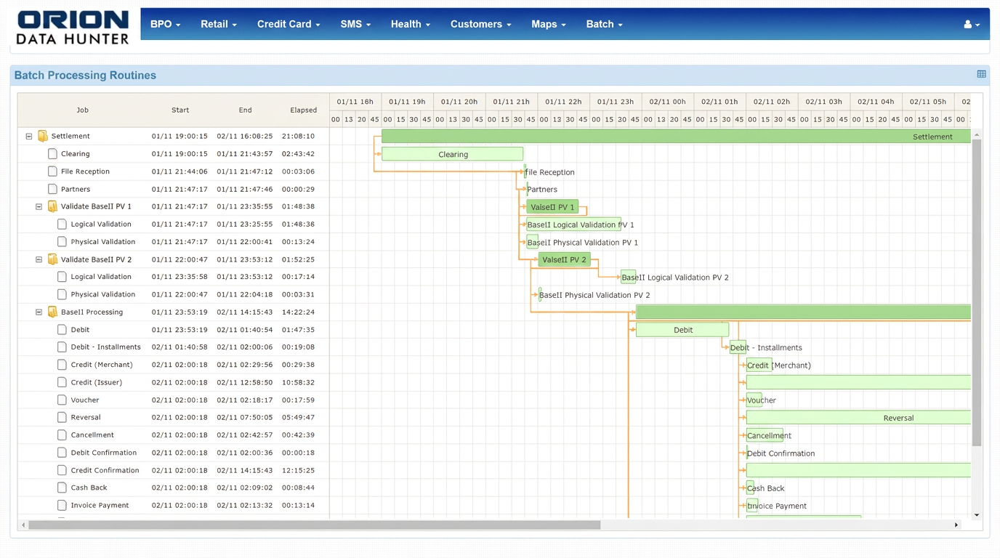The image size is (1000, 558).
Task: Click the grid view icon in panel header
Action: pos(981,74)
